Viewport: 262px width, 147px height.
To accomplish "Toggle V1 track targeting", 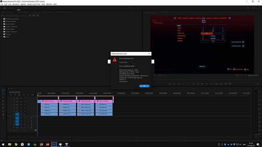I will pos(17,114).
